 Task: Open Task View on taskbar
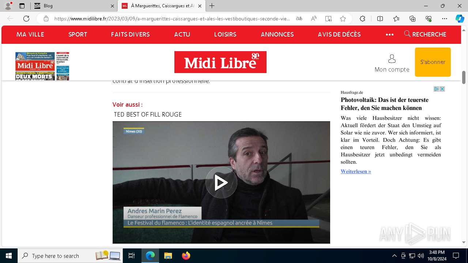pyautogui.click(x=132, y=256)
